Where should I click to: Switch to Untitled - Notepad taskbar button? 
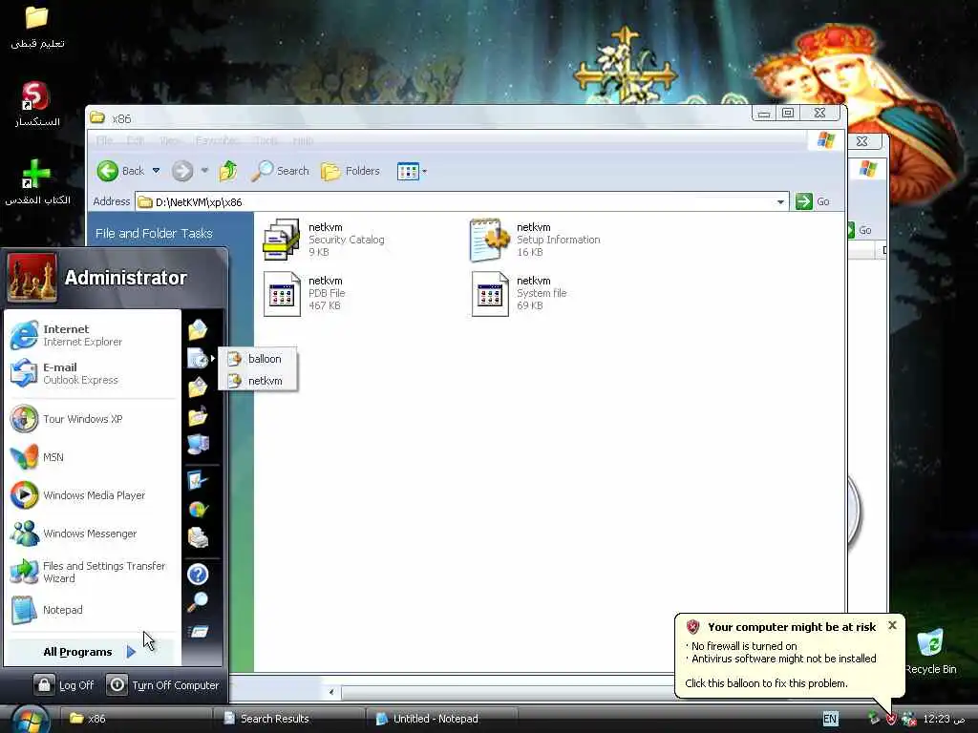point(441,719)
